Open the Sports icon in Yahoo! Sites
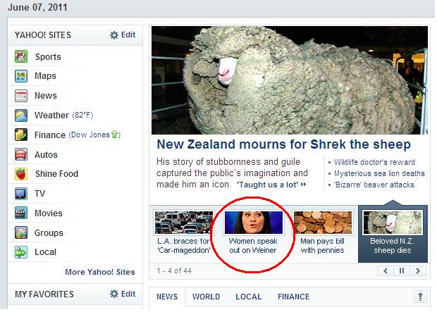 [x=21, y=56]
